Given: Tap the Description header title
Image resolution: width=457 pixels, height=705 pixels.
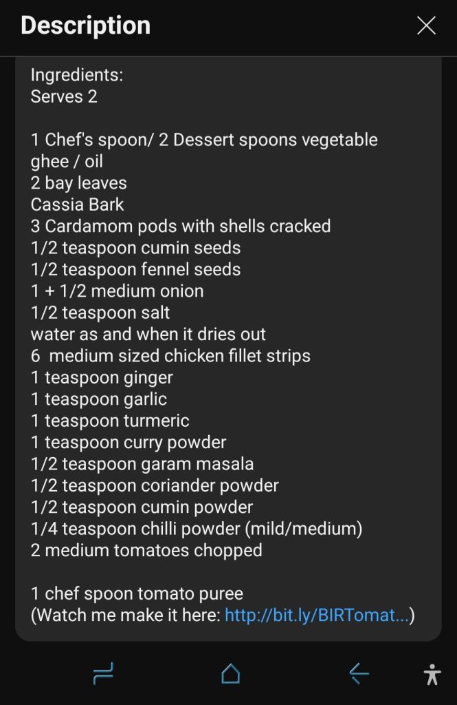Looking at the screenshot, I should [x=85, y=25].
